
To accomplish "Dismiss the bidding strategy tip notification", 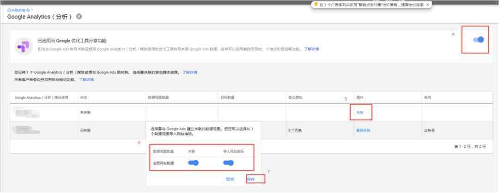I will (x=427, y=5).
